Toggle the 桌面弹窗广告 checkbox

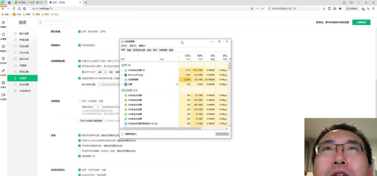coord(80,156)
